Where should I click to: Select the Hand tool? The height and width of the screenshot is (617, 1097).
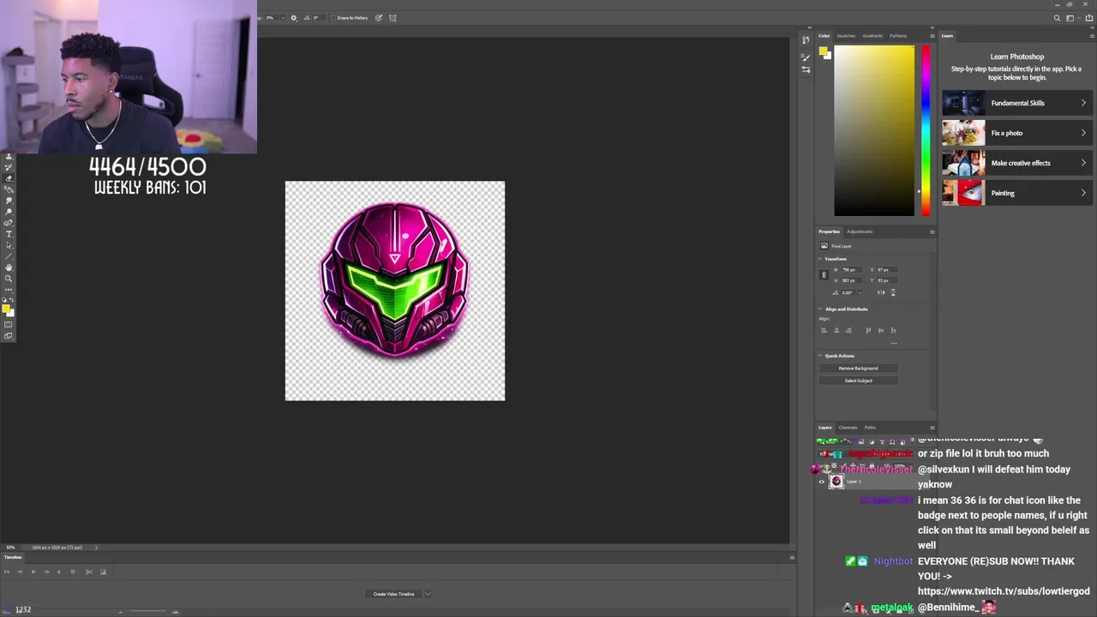point(9,267)
